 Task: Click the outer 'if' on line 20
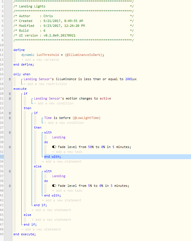(x=25, y=94)
